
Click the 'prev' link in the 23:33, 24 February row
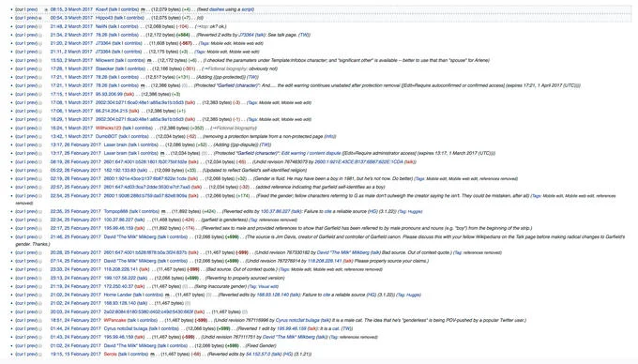point(32,269)
